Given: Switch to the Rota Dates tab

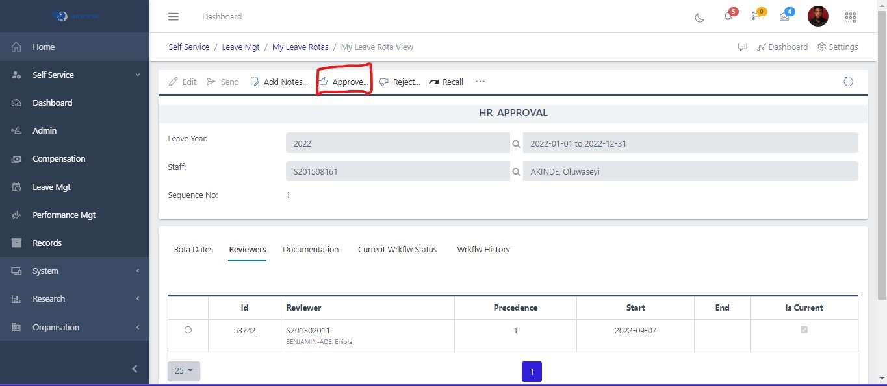Looking at the screenshot, I should (x=193, y=250).
